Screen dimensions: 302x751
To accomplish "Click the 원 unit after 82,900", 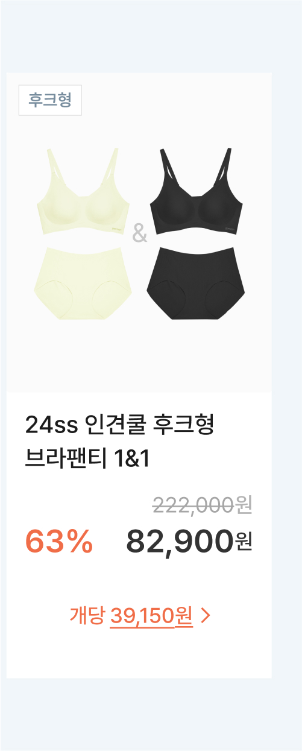I will tap(243, 542).
